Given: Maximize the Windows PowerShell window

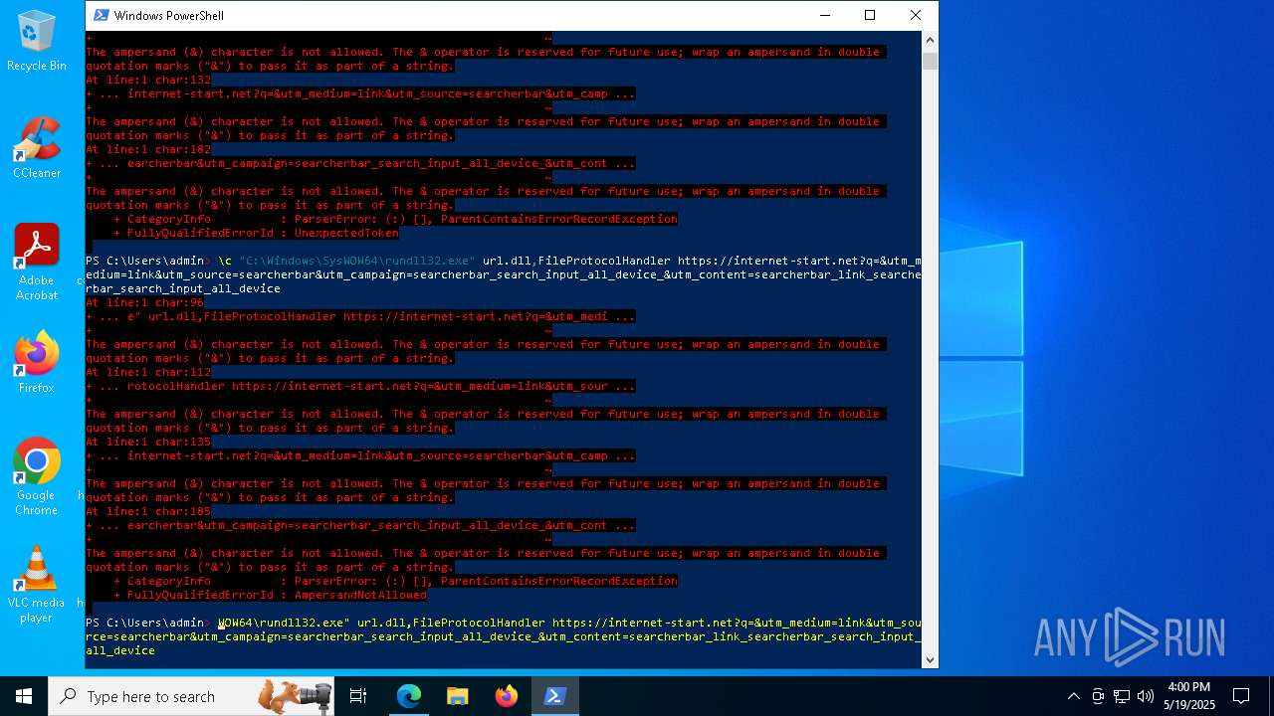Looking at the screenshot, I should 870,15.
